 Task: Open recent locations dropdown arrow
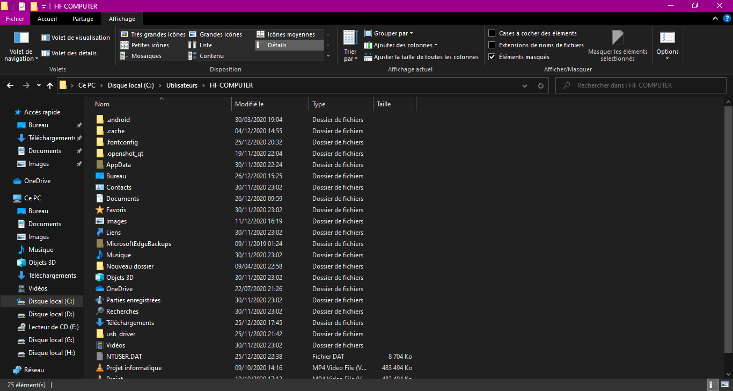pos(39,85)
